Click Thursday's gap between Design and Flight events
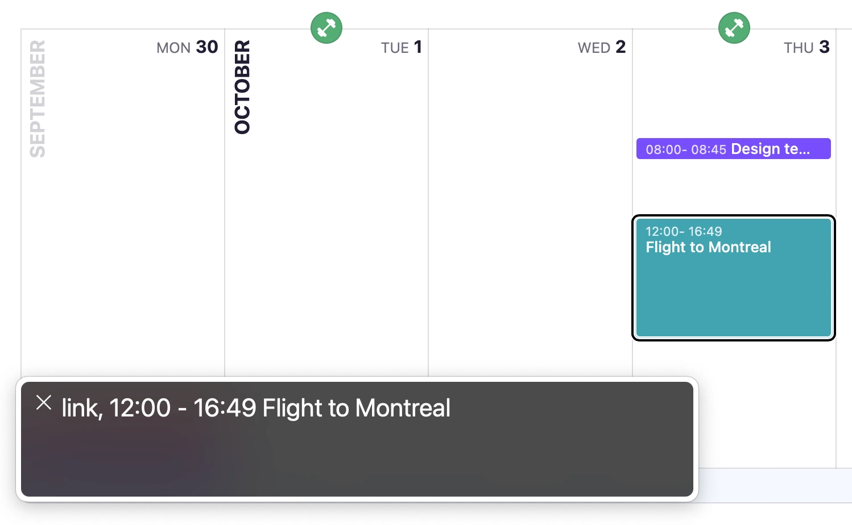 734,186
